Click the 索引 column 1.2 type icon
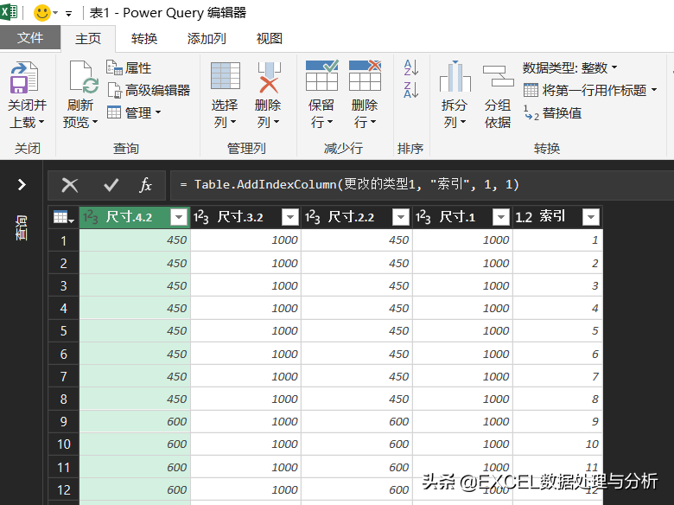The image size is (674, 505). 524,217
